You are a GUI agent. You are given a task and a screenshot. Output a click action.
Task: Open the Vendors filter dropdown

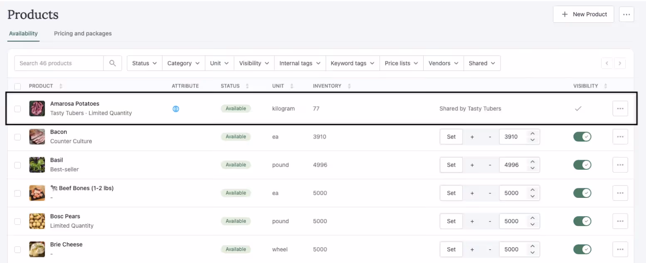coord(444,63)
